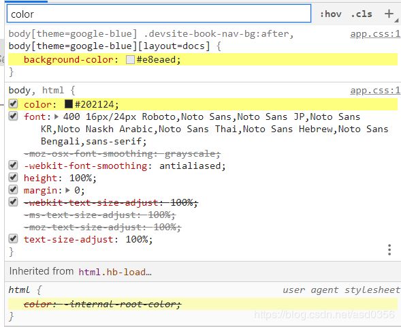Click text-size-adjust value '100%'
The width and height of the screenshot is (401, 327).
point(137,240)
